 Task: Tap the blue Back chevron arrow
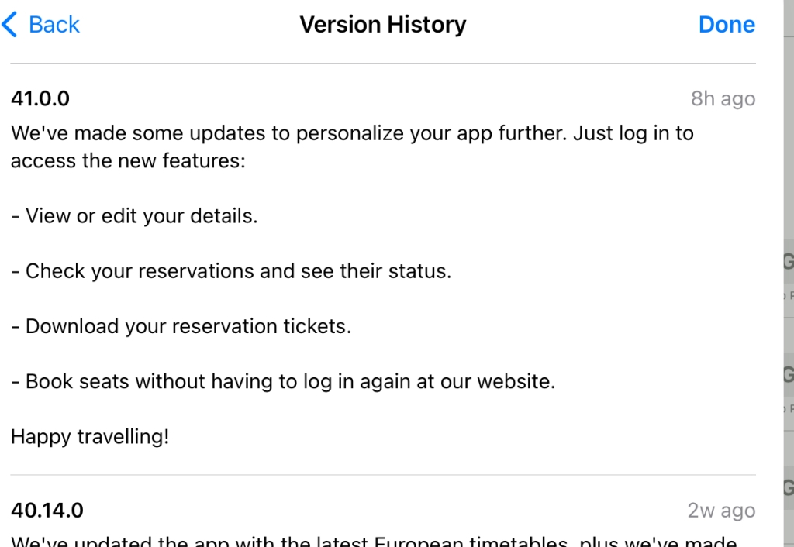pos(9,24)
